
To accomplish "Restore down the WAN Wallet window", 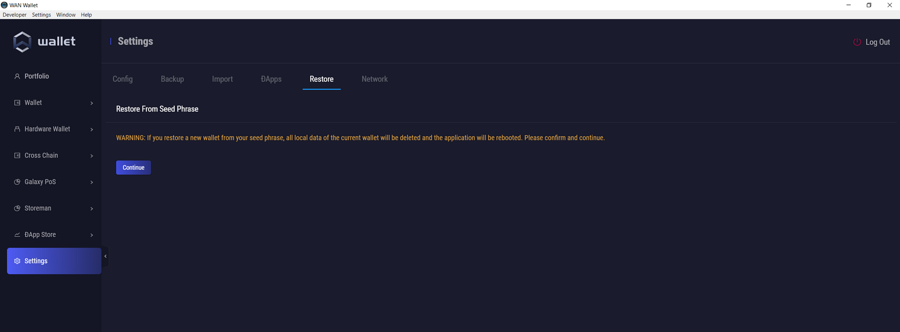I will (x=869, y=5).
